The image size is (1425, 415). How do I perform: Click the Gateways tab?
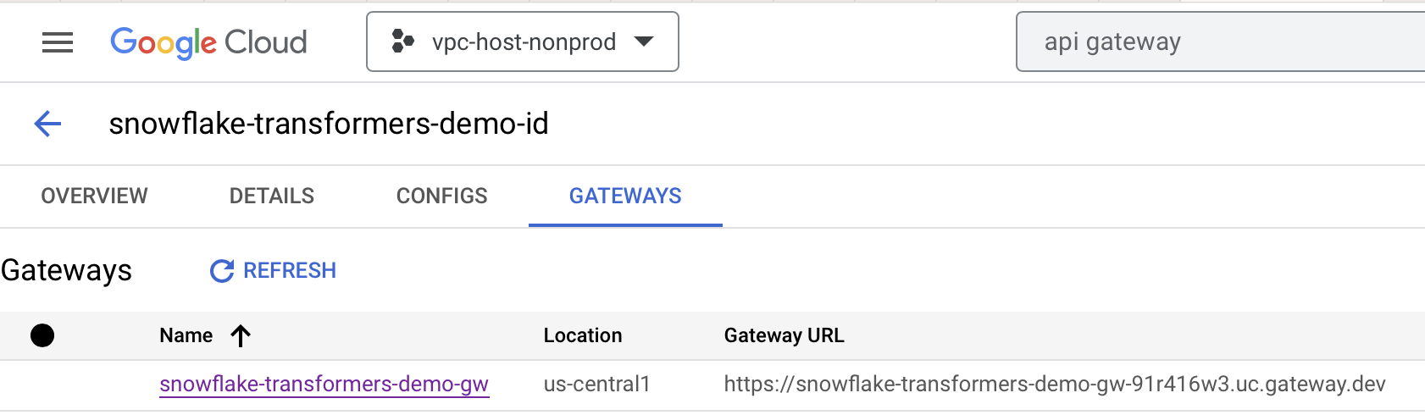point(625,196)
